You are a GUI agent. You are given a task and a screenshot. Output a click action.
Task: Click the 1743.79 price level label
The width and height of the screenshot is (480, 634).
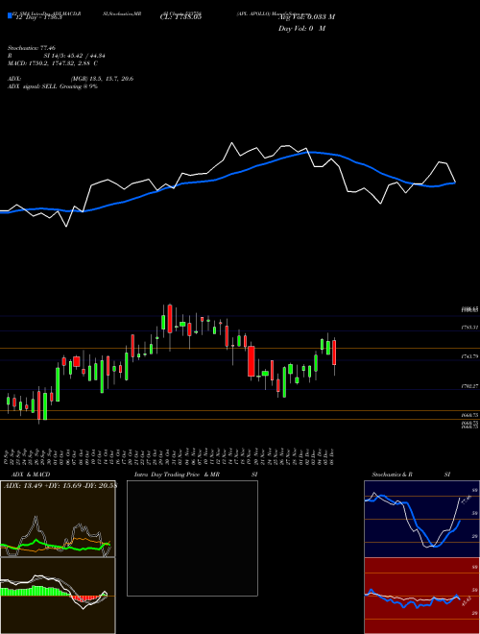click(470, 356)
